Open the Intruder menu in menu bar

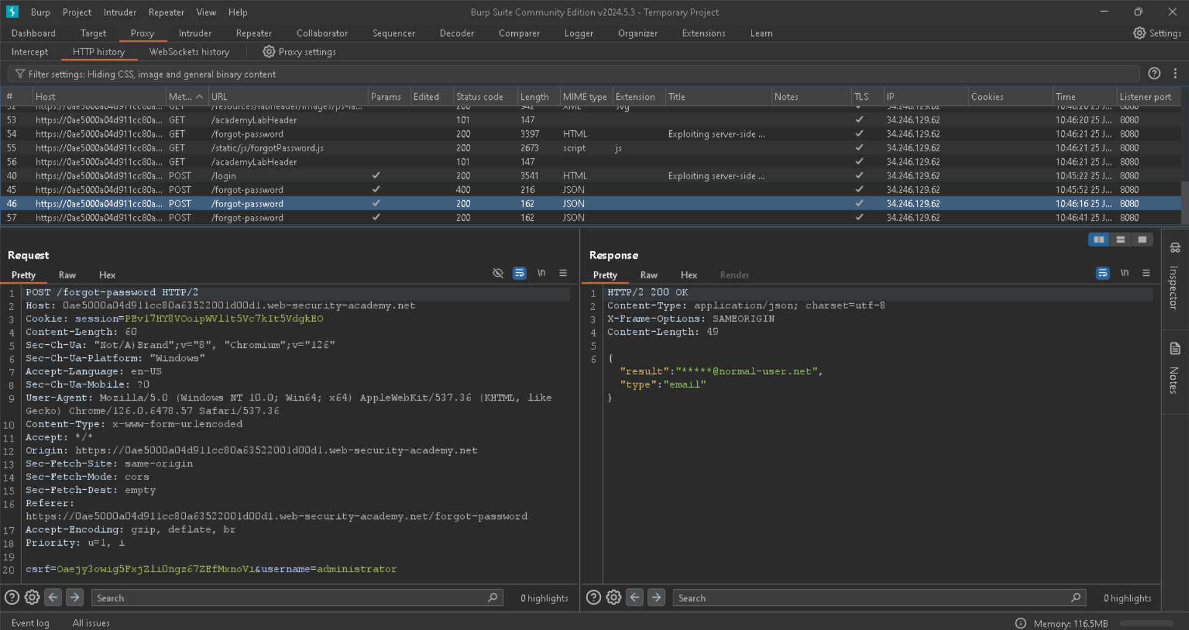(x=120, y=12)
